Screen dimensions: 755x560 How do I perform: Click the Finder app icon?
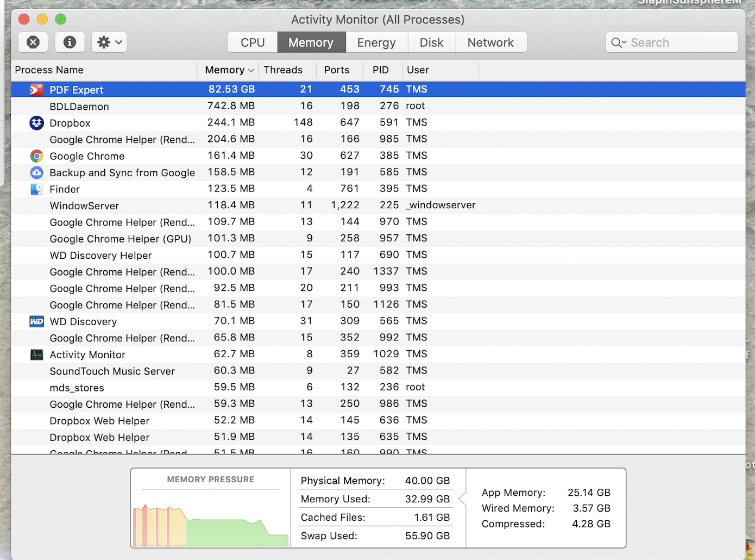(x=36, y=189)
